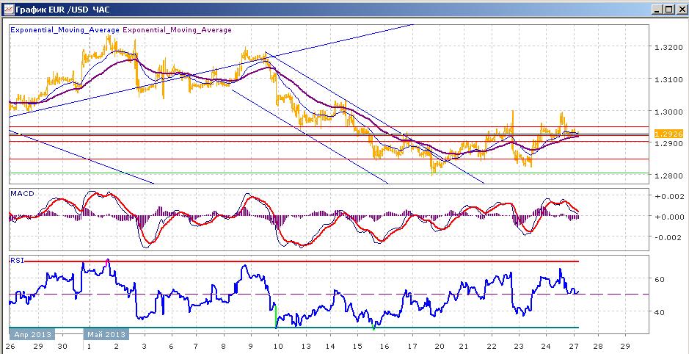
Task: Click the -0.002 MACD scale value
Action: [x=668, y=237]
